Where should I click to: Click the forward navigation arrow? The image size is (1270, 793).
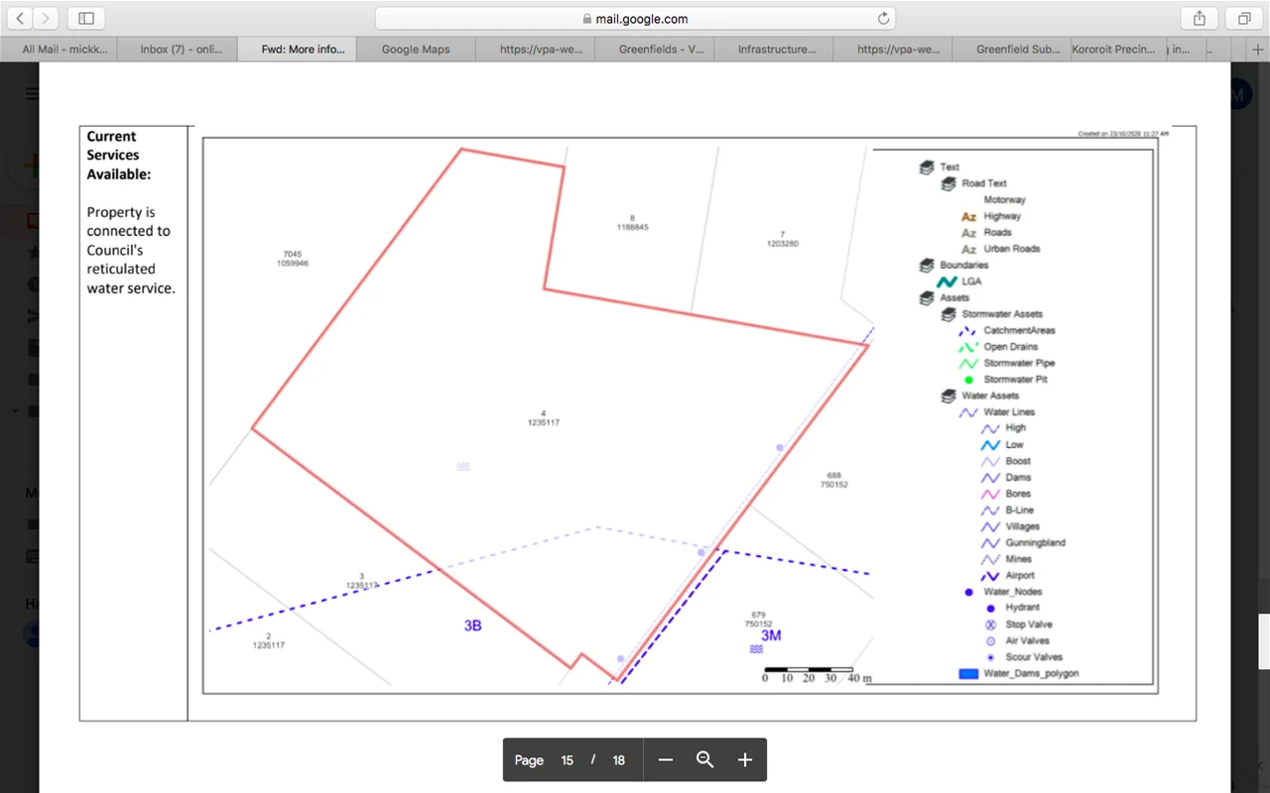[x=47, y=18]
